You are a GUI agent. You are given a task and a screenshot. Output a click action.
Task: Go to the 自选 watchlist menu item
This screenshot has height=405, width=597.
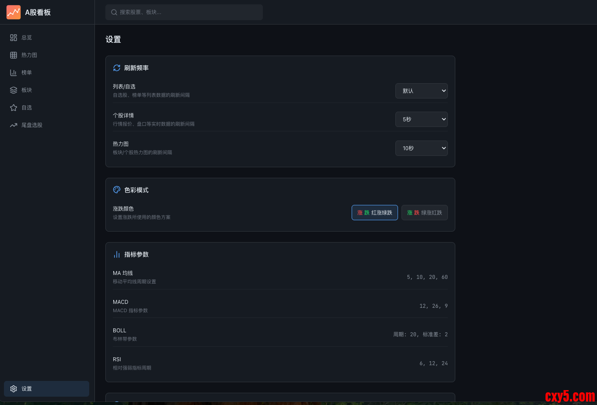(27, 108)
